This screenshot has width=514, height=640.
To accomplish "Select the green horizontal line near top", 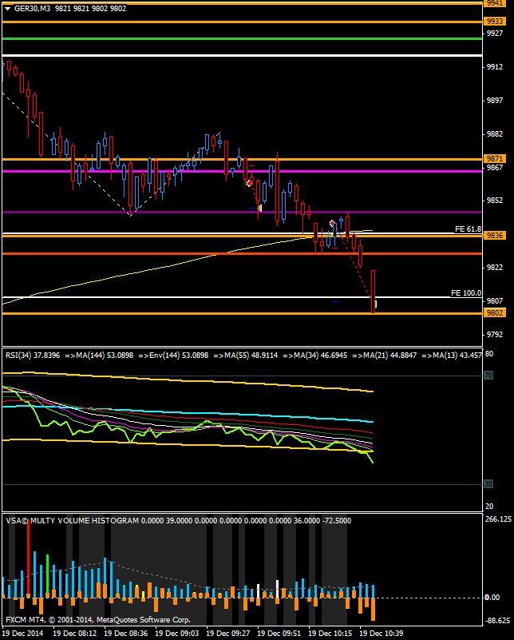I will click(x=239, y=38).
